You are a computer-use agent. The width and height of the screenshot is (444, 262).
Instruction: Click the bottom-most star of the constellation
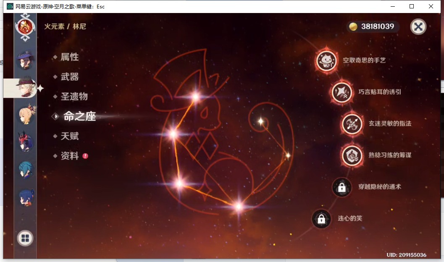tap(239, 207)
